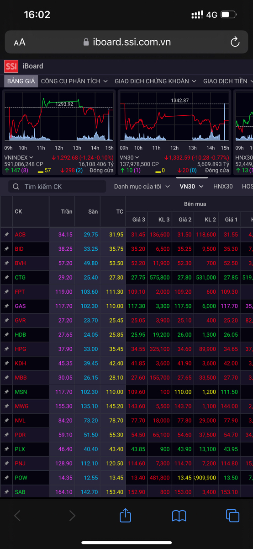Open the Safari share sheet icon

[x=125, y=516]
